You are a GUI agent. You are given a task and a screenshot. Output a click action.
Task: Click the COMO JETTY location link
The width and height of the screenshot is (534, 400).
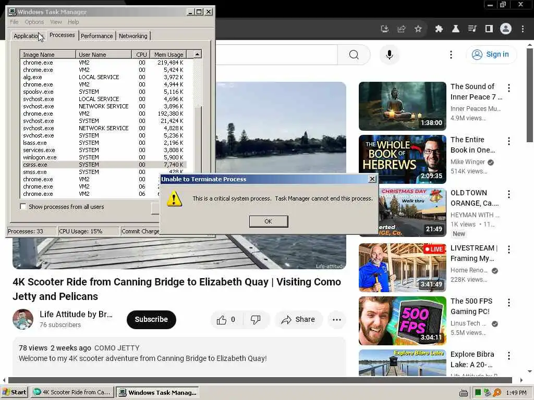[x=117, y=348]
